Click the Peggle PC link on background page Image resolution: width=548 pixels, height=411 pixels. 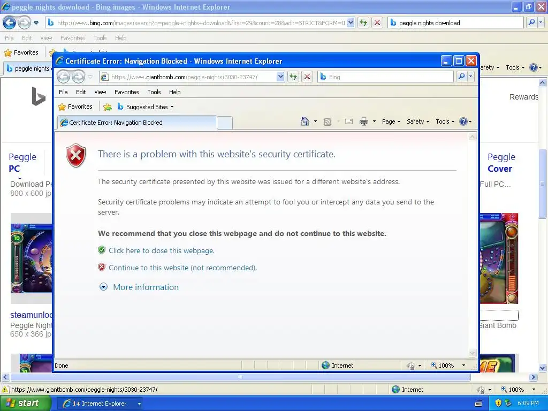(22, 163)
